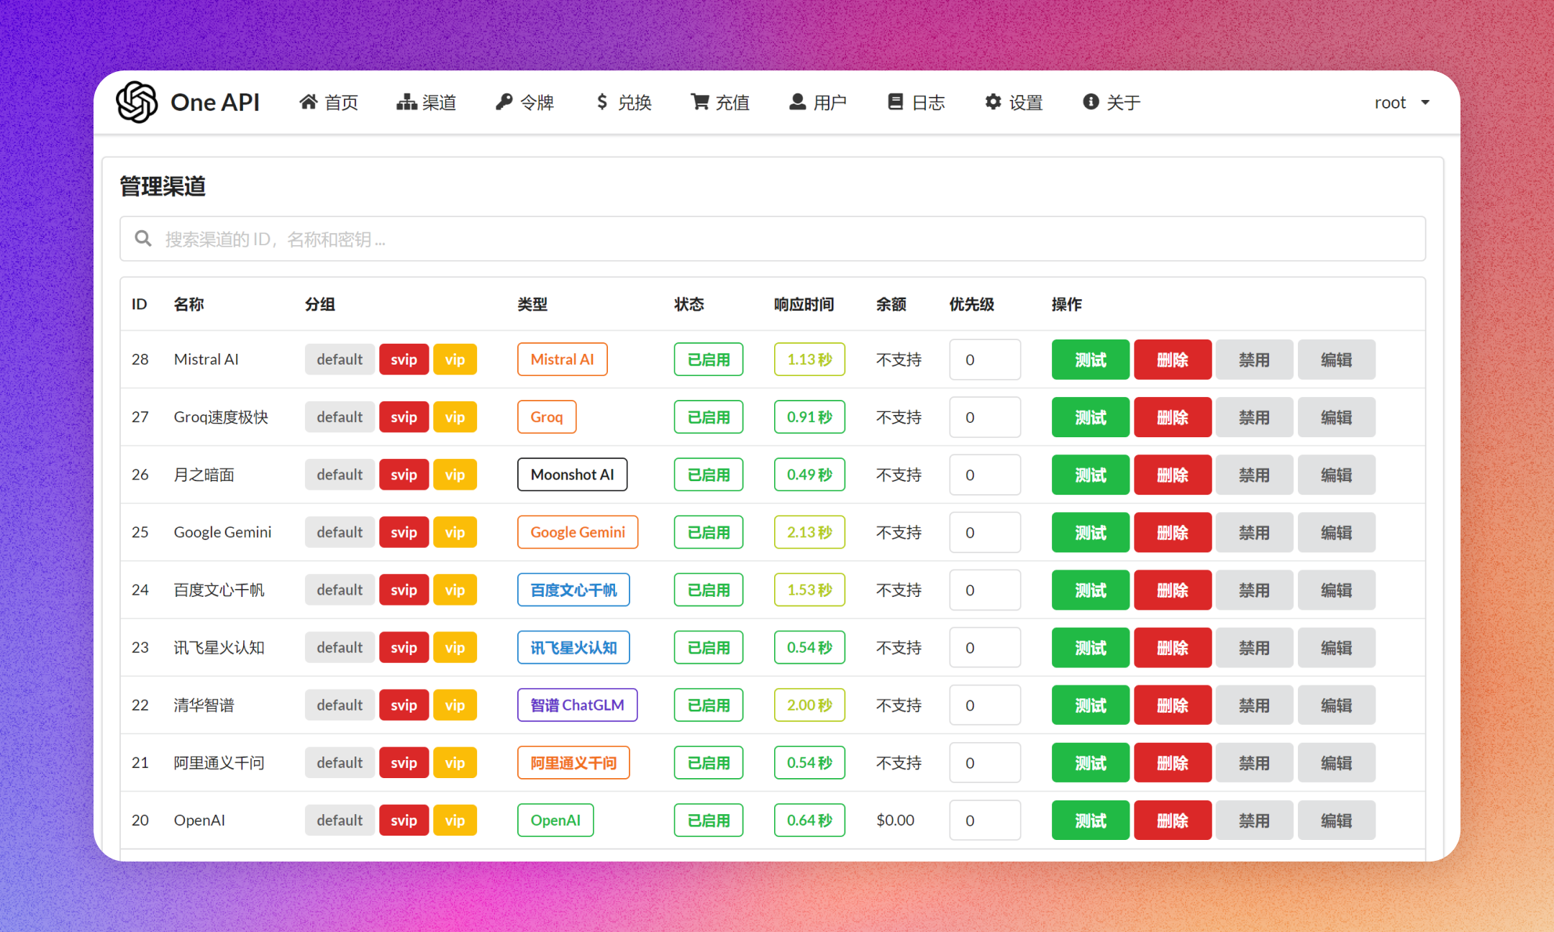Open the 用户 menu item
This screenshot has width=1554, height=932.
[818, 102]
